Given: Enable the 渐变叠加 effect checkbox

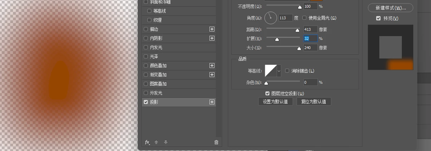Looking at the screenshot, I should (146, 75).
